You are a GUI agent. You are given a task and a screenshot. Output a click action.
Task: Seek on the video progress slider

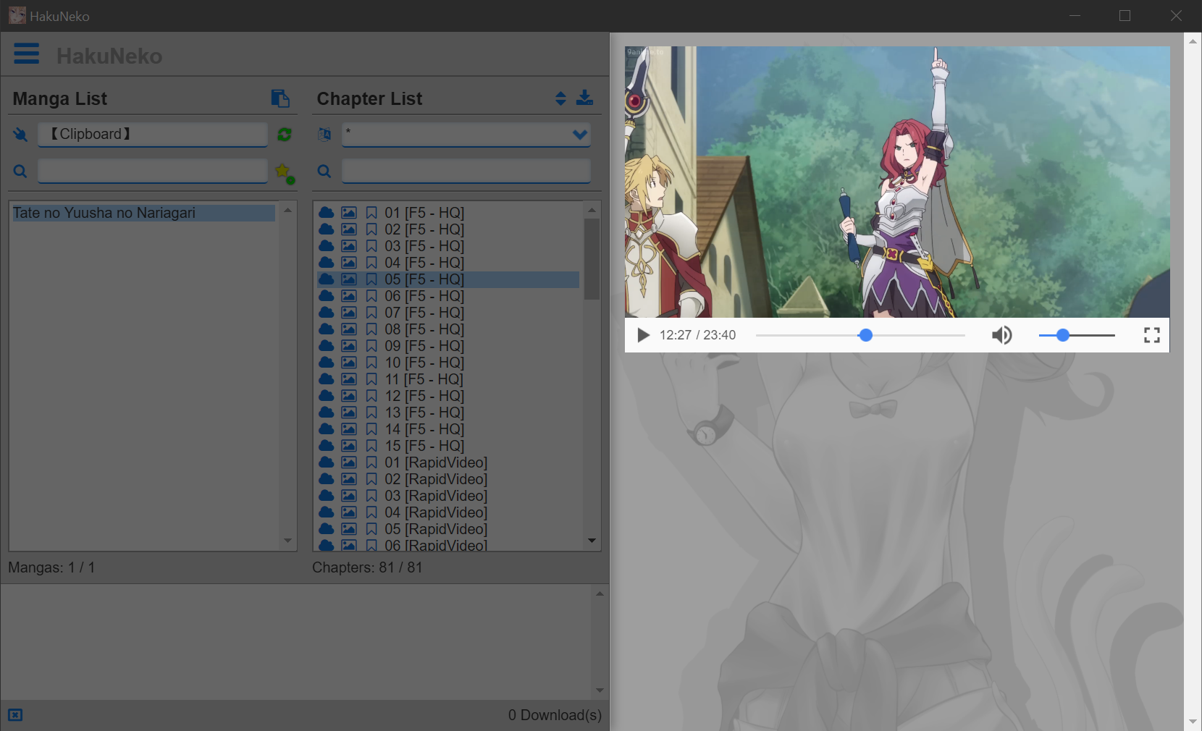tap(860, 335)
